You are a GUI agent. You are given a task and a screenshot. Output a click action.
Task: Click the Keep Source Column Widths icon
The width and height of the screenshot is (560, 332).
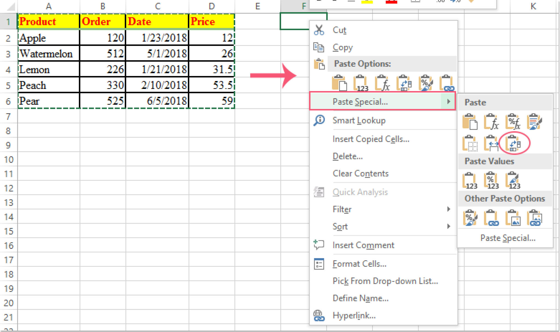pyautogui.click(x=491, y=144)
